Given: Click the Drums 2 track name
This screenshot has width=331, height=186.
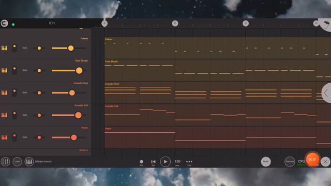Looking at the screenshot, I should click(84, 150).
